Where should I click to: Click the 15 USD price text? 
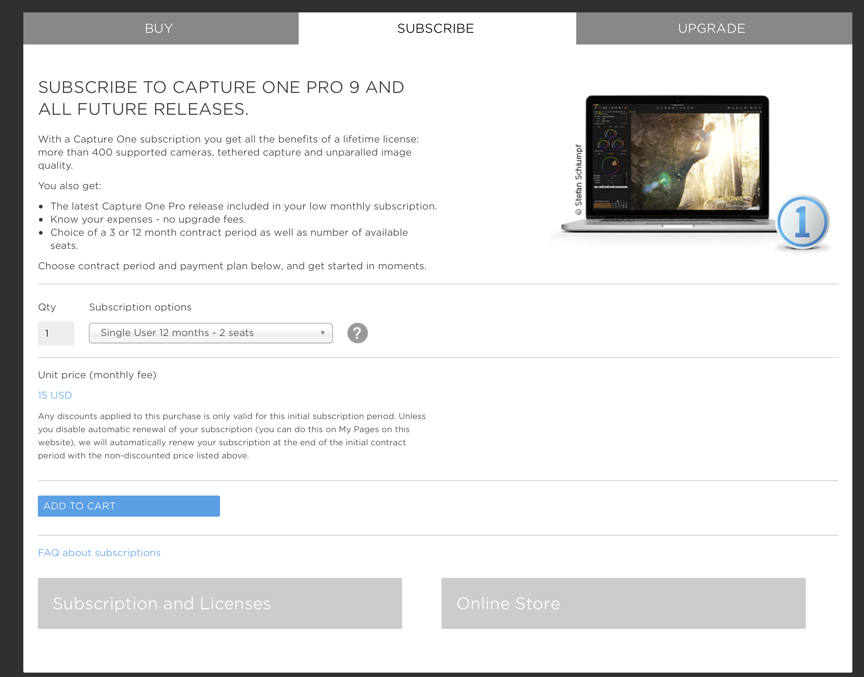point(55,395)
